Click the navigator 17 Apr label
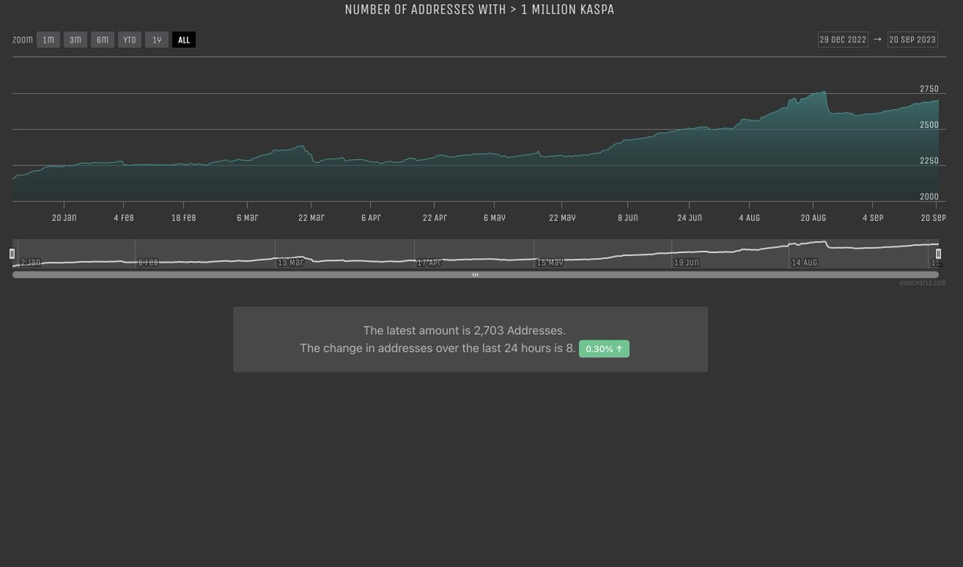This screenshot has width=963, height=567. pyautogui.click(x=430, y=263)
